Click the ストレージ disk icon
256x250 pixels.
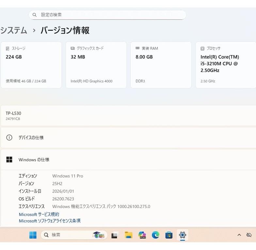tap(8, 48)
